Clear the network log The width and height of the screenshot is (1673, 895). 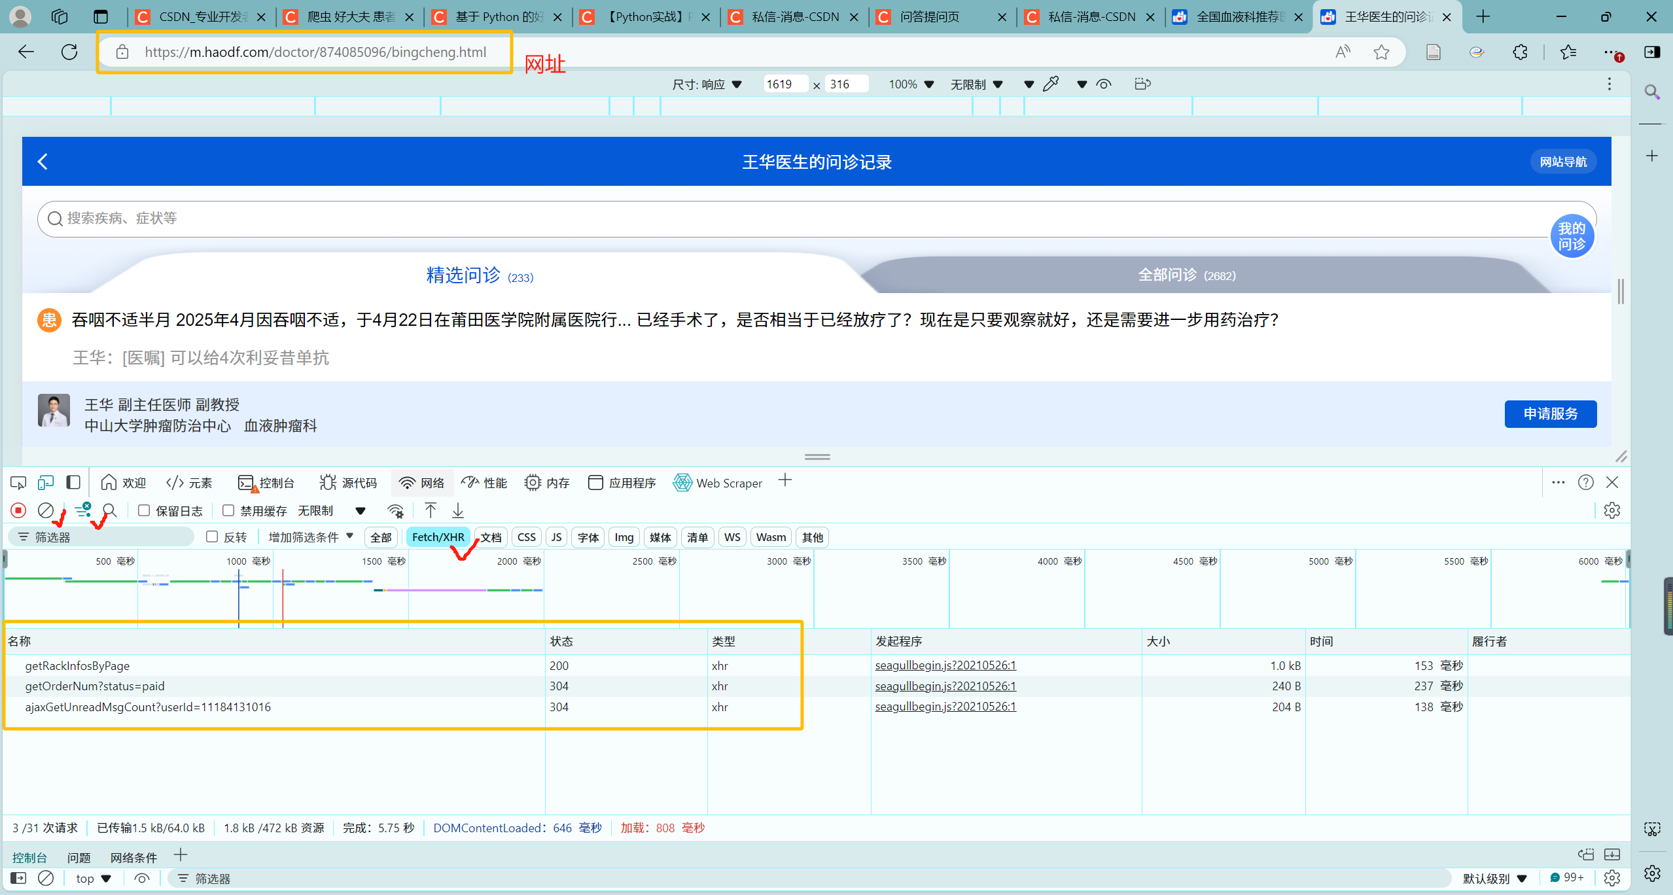(x=46, y=510)
